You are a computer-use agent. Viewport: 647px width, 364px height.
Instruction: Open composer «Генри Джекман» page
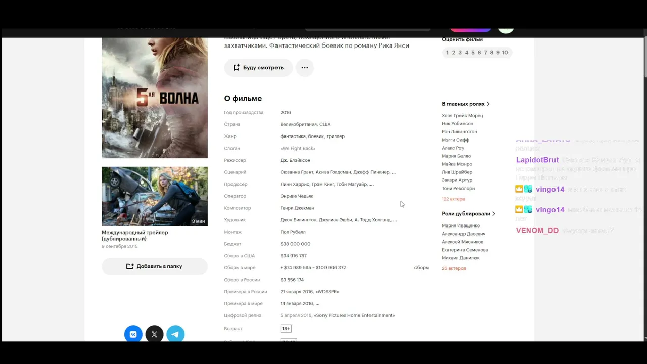(297, 208)
